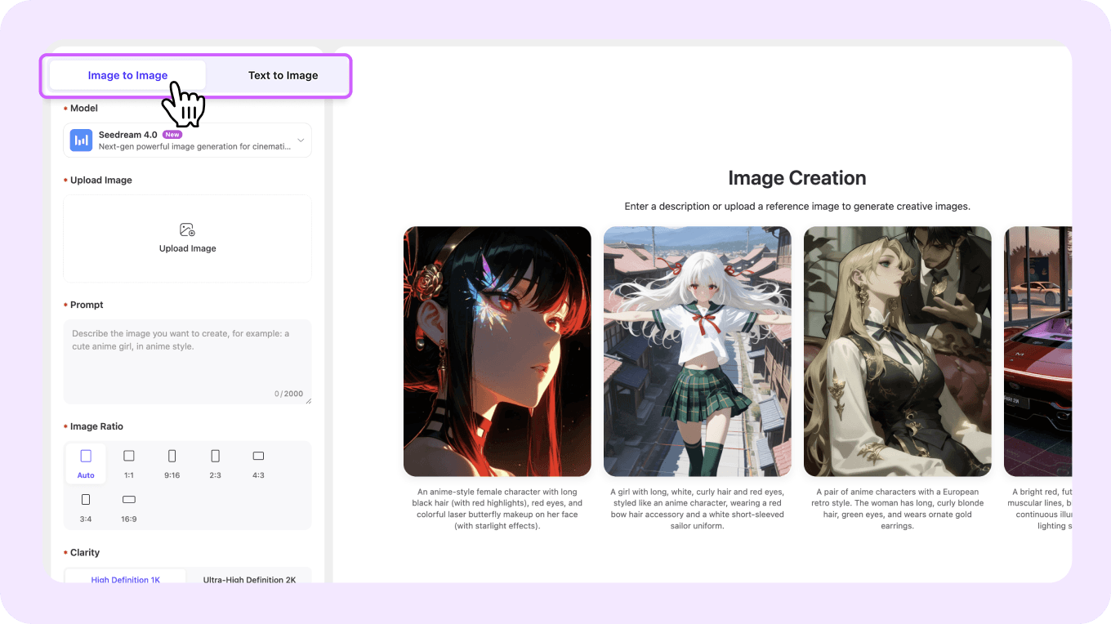Click the Upload Image picture icon

[187, 230]
